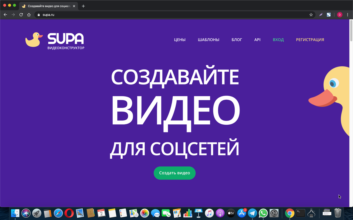Click the feather extension icon in toolbar
The width and height of the screenshot is (353, 220).
pos(321,15)
